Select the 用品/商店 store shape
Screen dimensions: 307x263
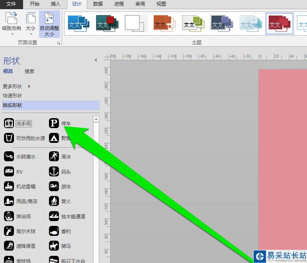[x=21, y=201]
